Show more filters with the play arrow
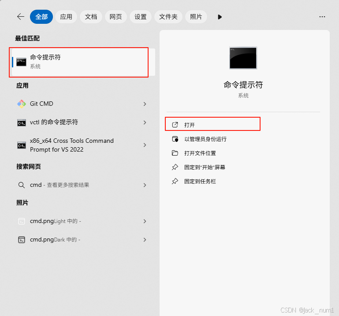 pos(220,17)
